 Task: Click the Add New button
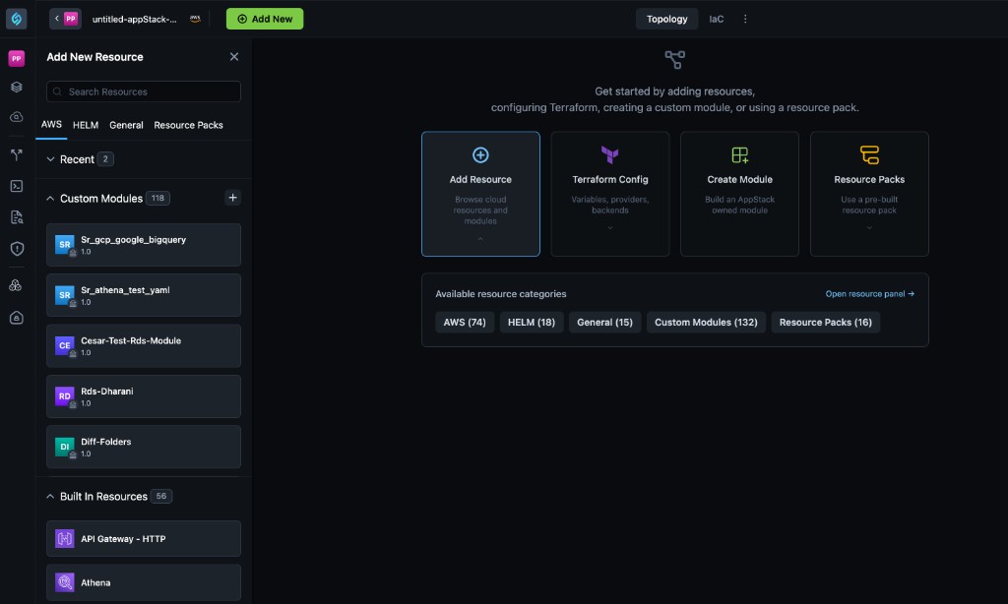(264, 18)
